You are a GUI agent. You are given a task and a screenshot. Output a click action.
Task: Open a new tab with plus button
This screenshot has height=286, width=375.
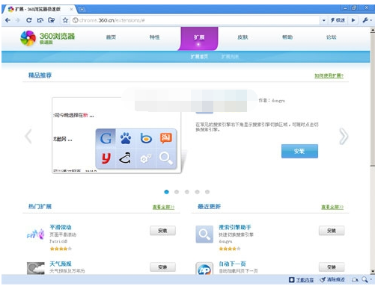point(82,10)
